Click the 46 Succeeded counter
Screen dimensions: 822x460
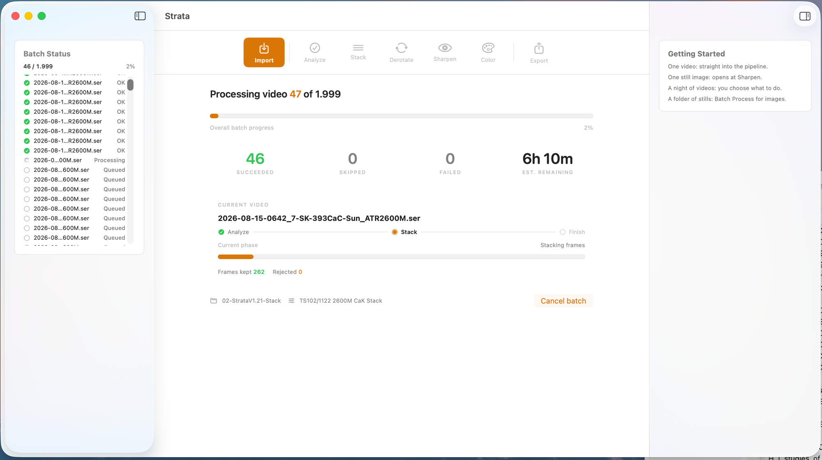click(255, 159)
